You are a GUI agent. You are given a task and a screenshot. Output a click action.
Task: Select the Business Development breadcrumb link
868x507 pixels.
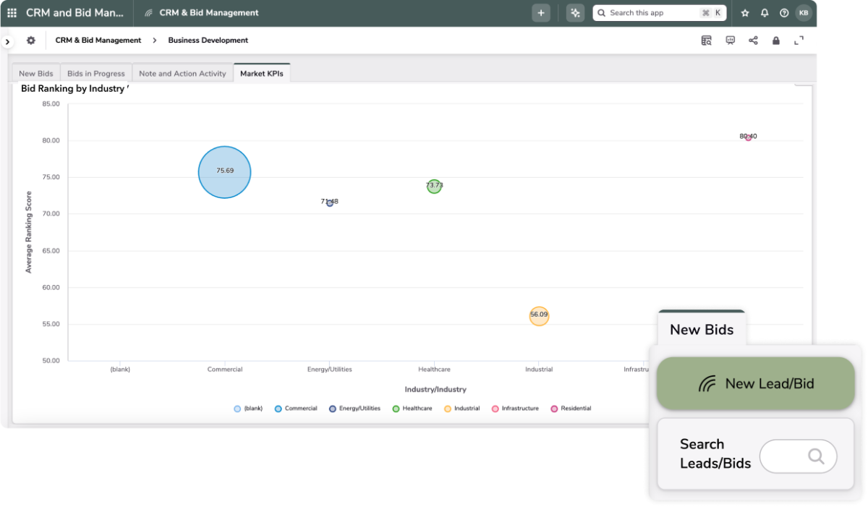pyautogui.click(x=206, y=41)
